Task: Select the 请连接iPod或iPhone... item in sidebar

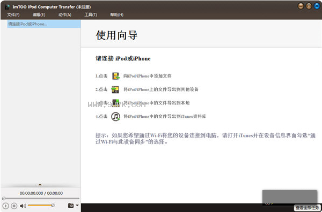Action: tap(44, 24)
